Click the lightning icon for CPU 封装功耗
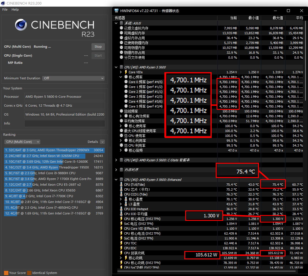This screenshot has width=308, height=276. click(121, 253)
